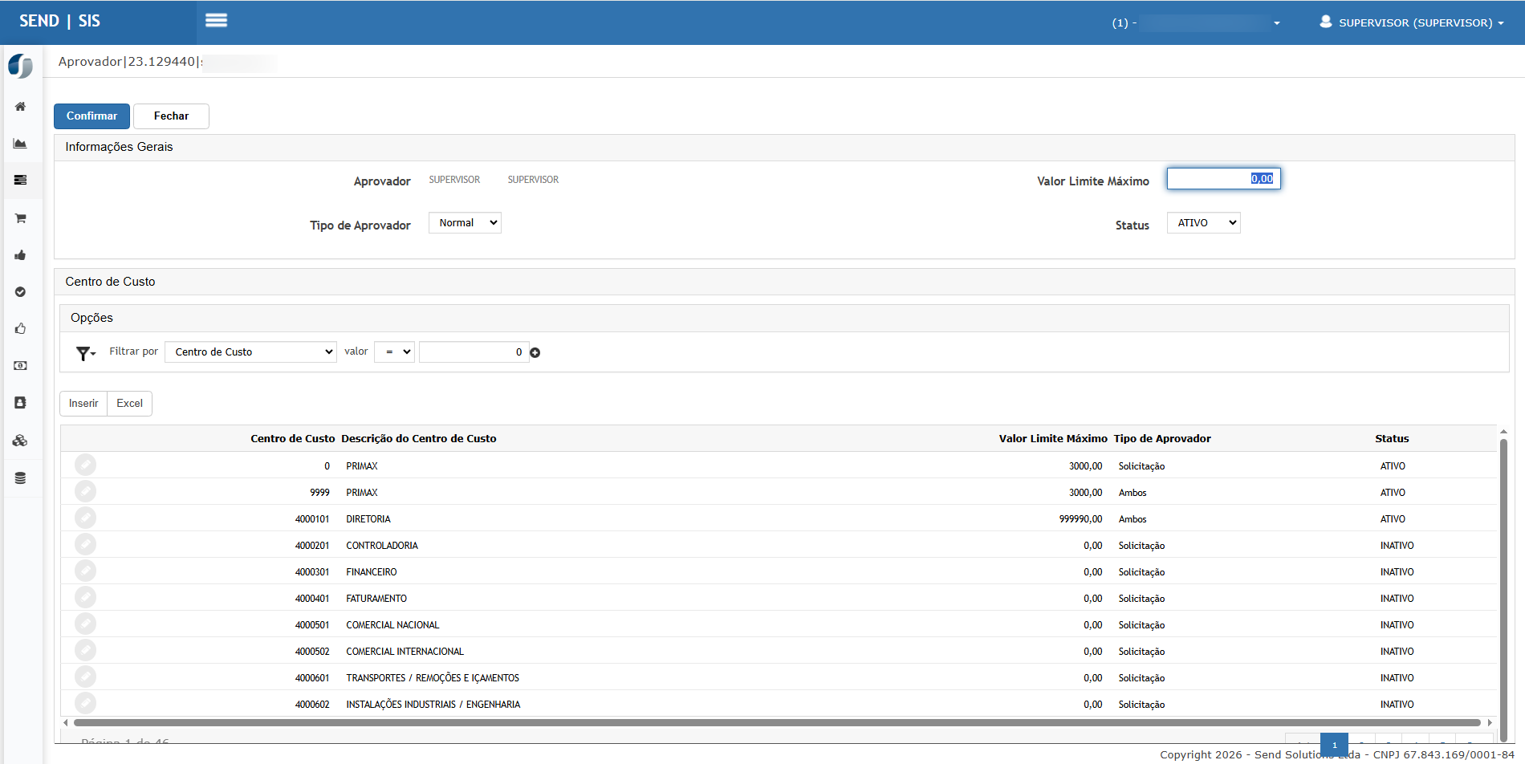Focus the Valor Limite Máximo input field
The image size is (1525, 764).
[1223, 179]
